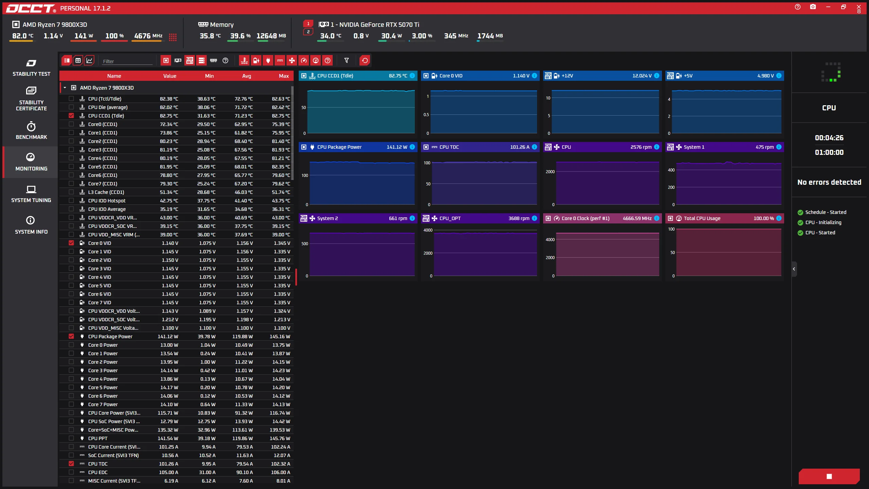Toggle usage sensor type filter

316,60
